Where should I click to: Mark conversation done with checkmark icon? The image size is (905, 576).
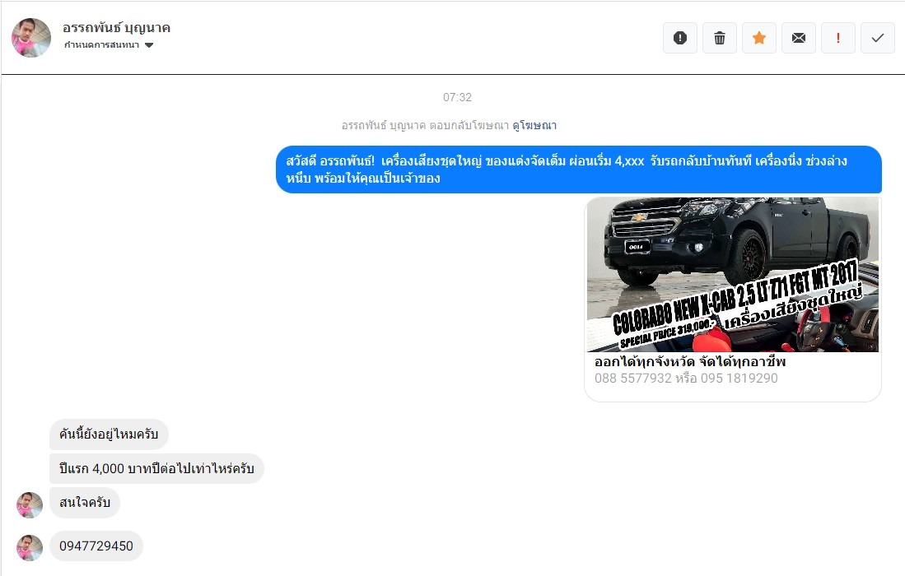[878, 38]
